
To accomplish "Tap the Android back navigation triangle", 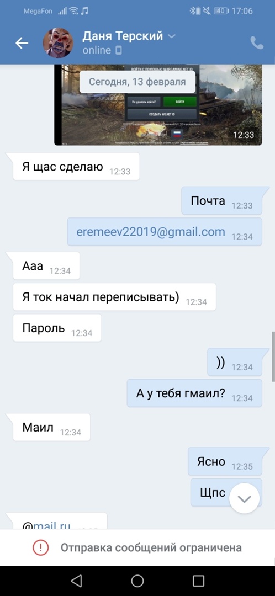I will point(76,581).
